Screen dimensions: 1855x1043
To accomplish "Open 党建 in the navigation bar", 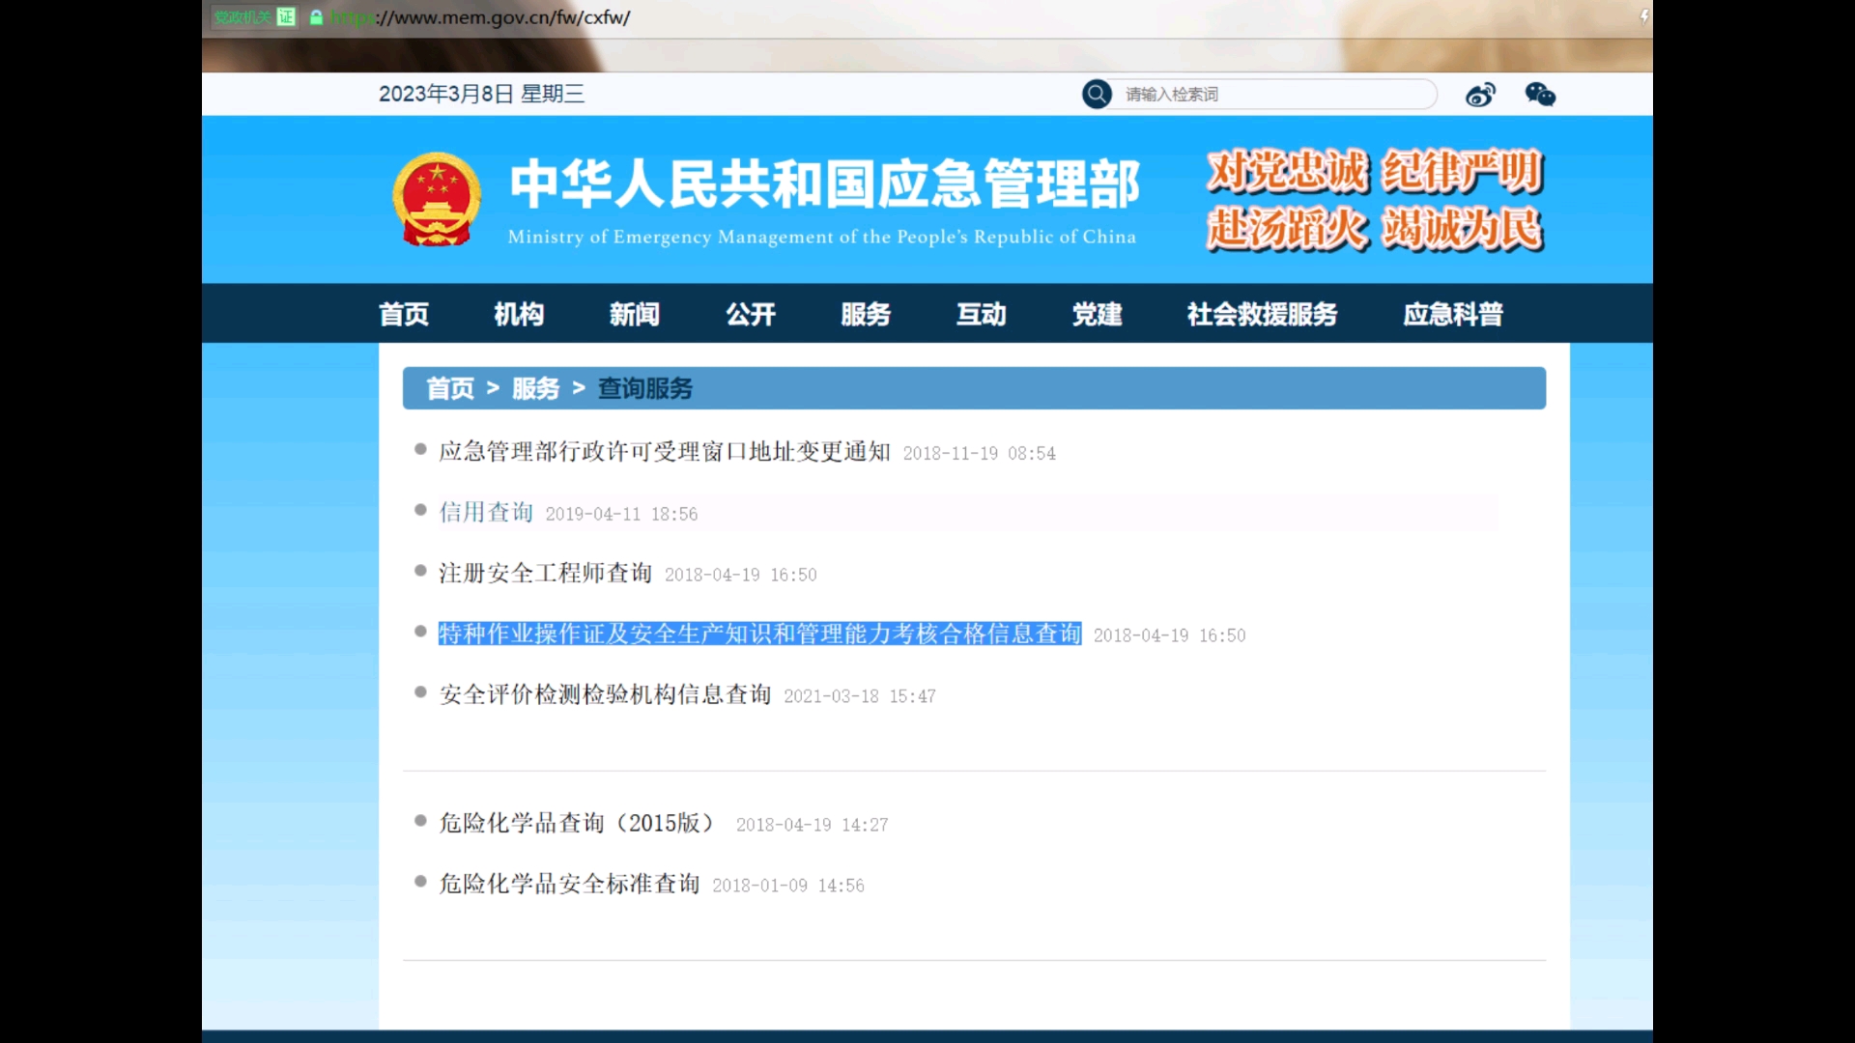I will point(1098,314).
